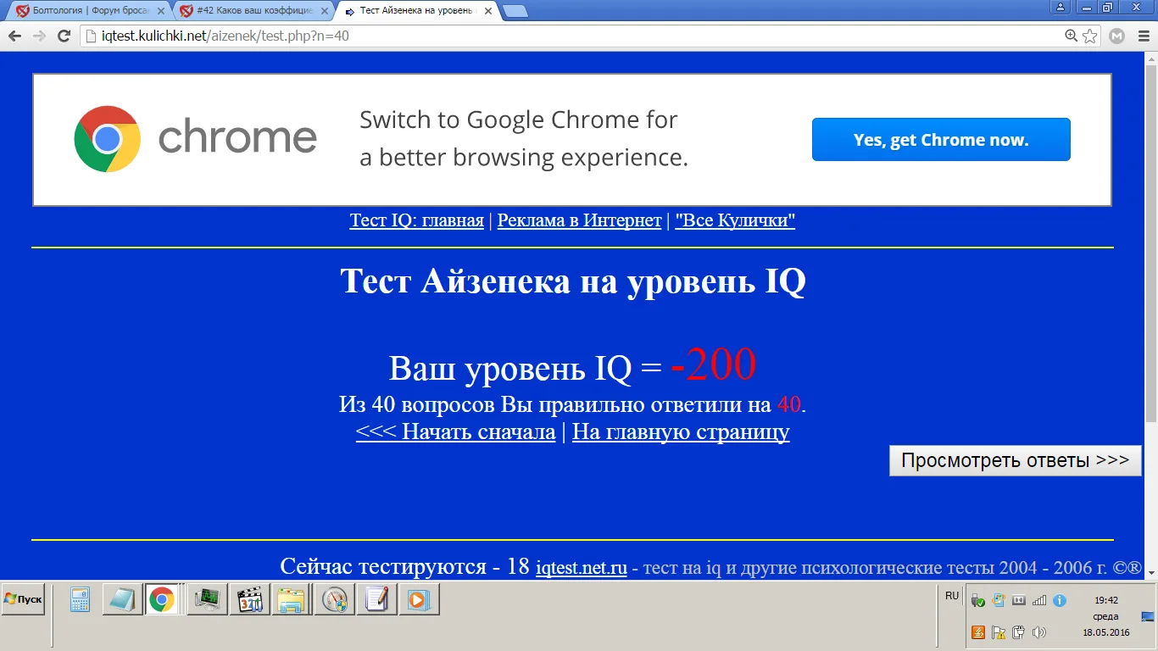Open the Реклама в Интернет link
Viewport: 1158px width, 651px height.
tap(579, 220)
